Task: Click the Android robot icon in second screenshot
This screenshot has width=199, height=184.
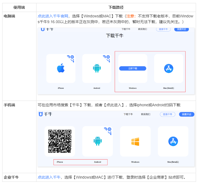Action: (98, 141)
